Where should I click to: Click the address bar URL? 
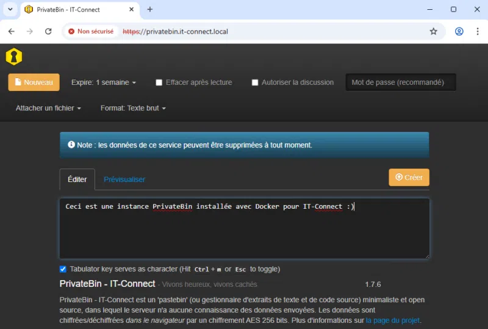pos(175,32)
